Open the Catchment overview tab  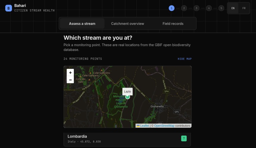coord(127,24)
